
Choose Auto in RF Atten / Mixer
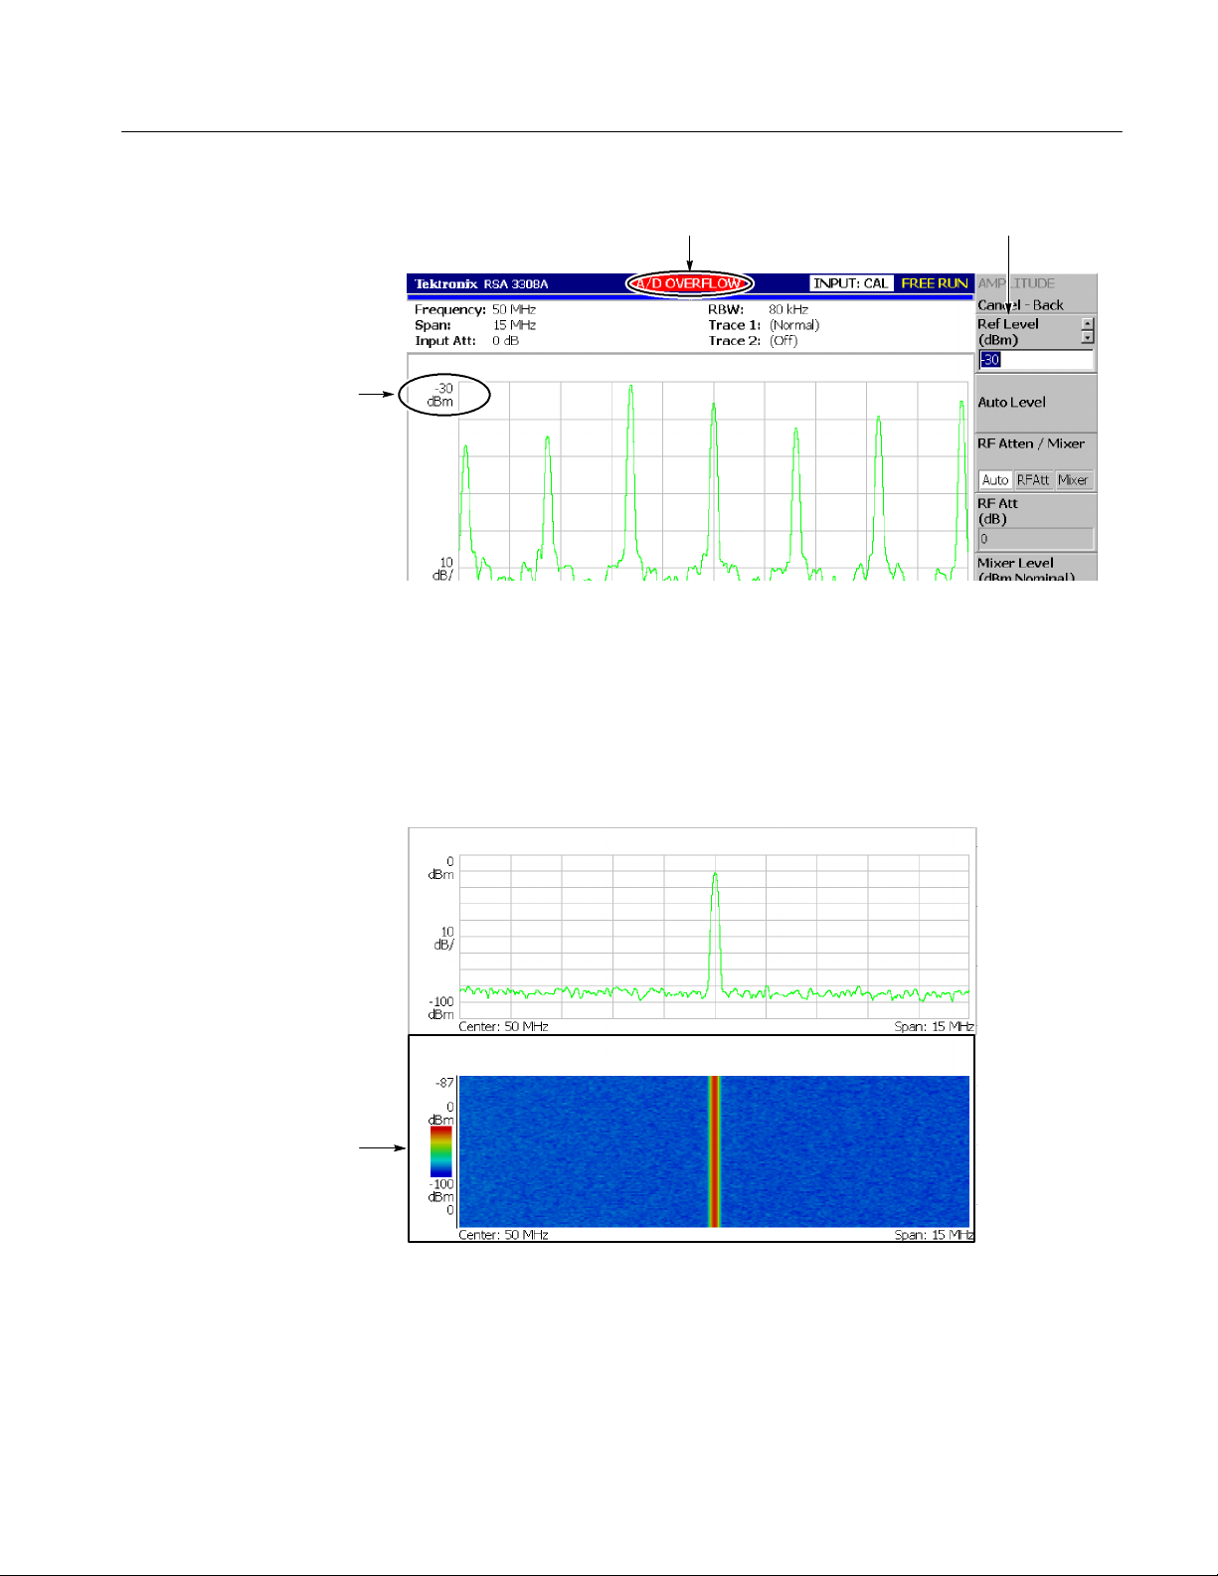pos(995,480)
